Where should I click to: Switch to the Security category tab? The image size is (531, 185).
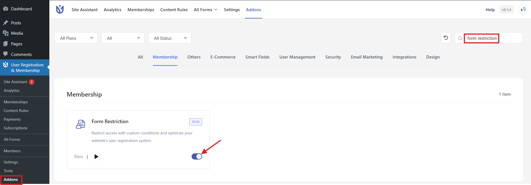[x=333, y=57]
